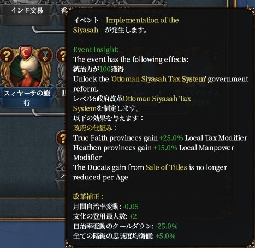Click the question mark badge on Sultan mission
Image resolution: width=255 pixels, height=248 pixels.
[x=7, y=55]
